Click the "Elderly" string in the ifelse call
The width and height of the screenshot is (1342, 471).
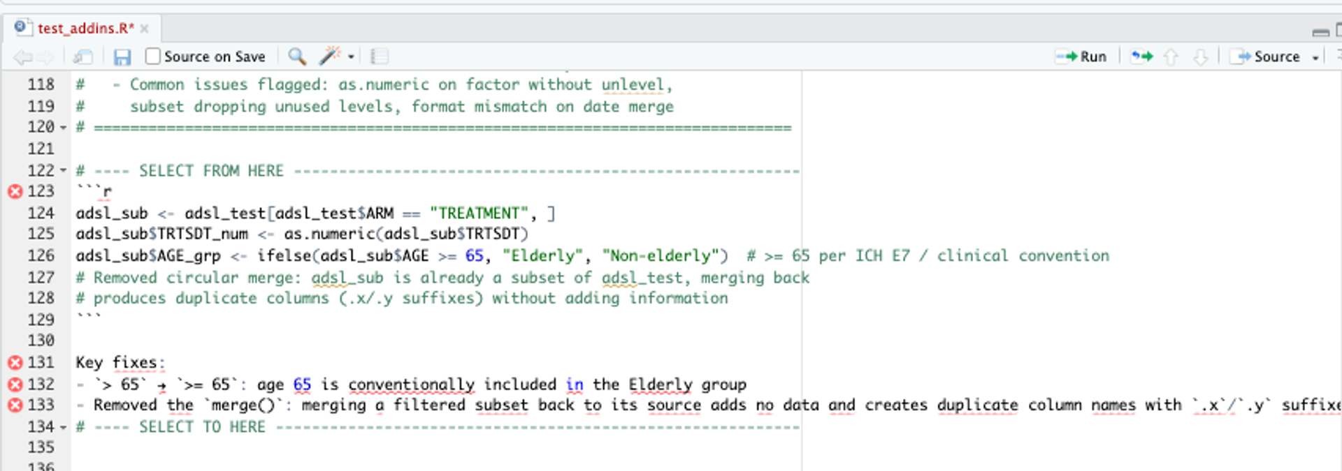point(542,255)
